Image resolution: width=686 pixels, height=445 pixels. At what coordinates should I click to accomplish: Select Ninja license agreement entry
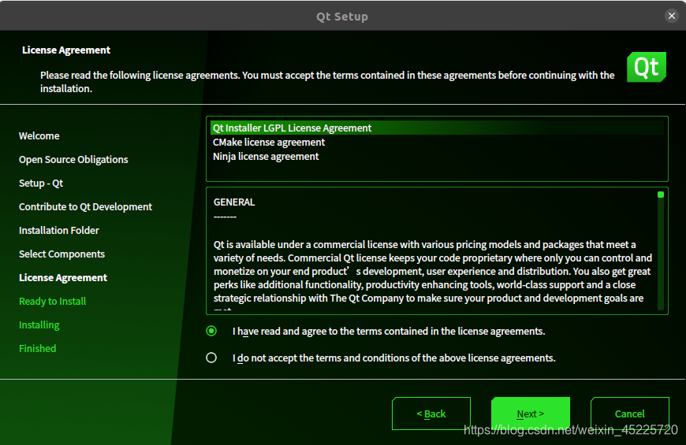(437, 157)
